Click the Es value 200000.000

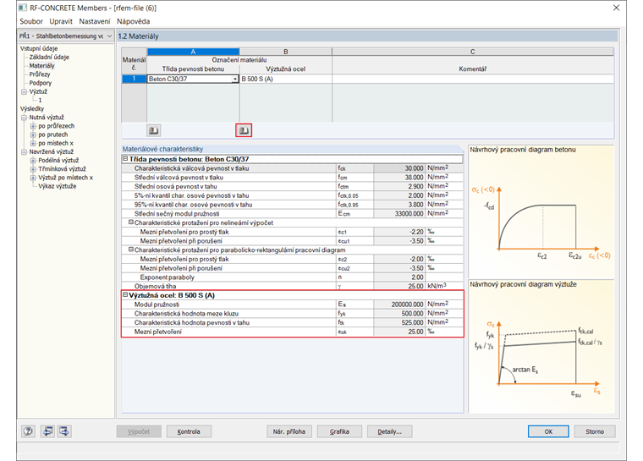(400, 305)
